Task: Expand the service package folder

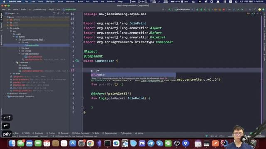Action: click(x=20, y=51)
